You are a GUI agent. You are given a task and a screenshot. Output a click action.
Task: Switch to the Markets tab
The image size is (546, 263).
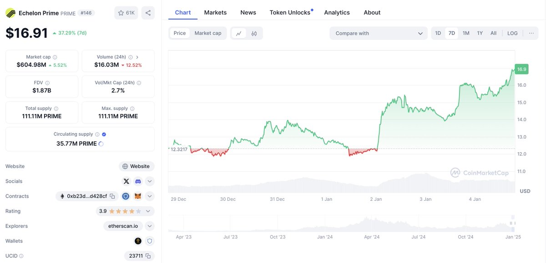click(x=215, y=12)
